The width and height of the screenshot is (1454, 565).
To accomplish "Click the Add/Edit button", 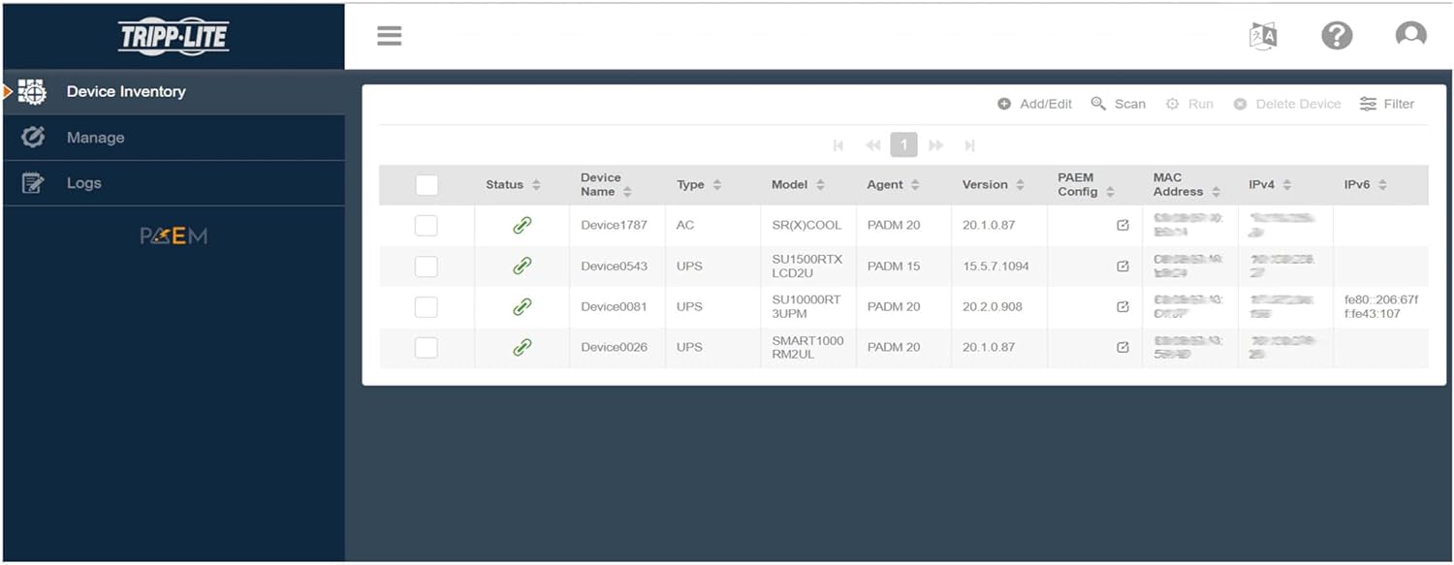I will [x=1035, y=104].
